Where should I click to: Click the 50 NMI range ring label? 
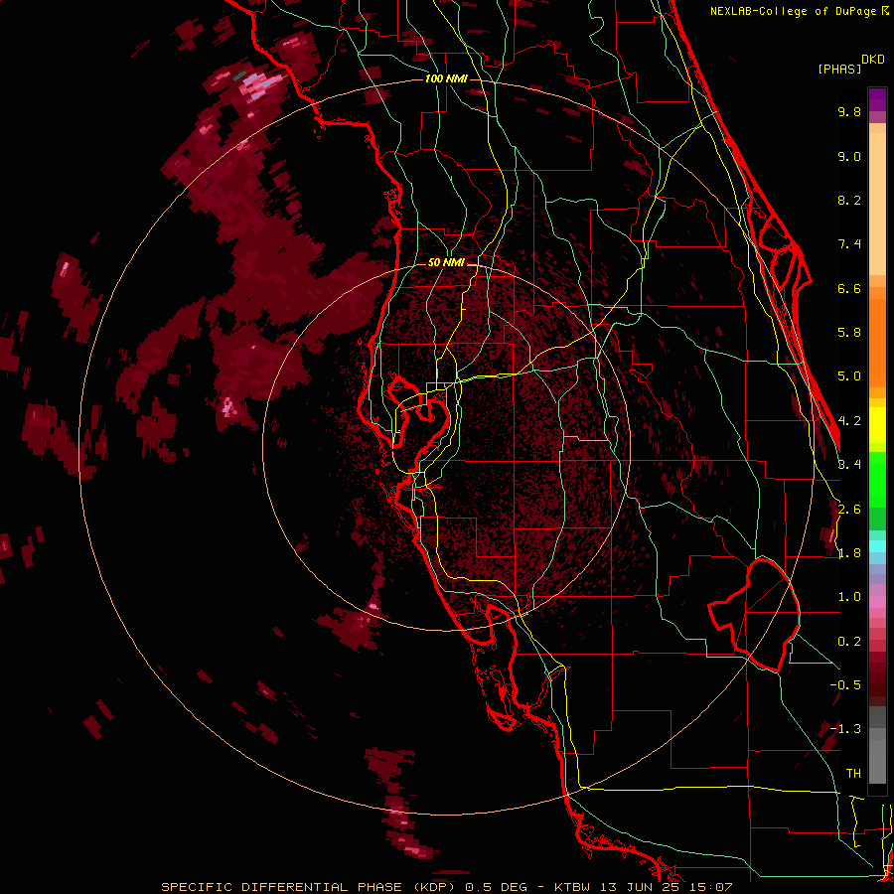[x=446, y=263]
